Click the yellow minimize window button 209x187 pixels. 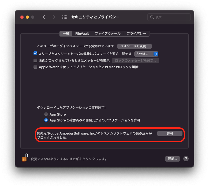point(27,17)
